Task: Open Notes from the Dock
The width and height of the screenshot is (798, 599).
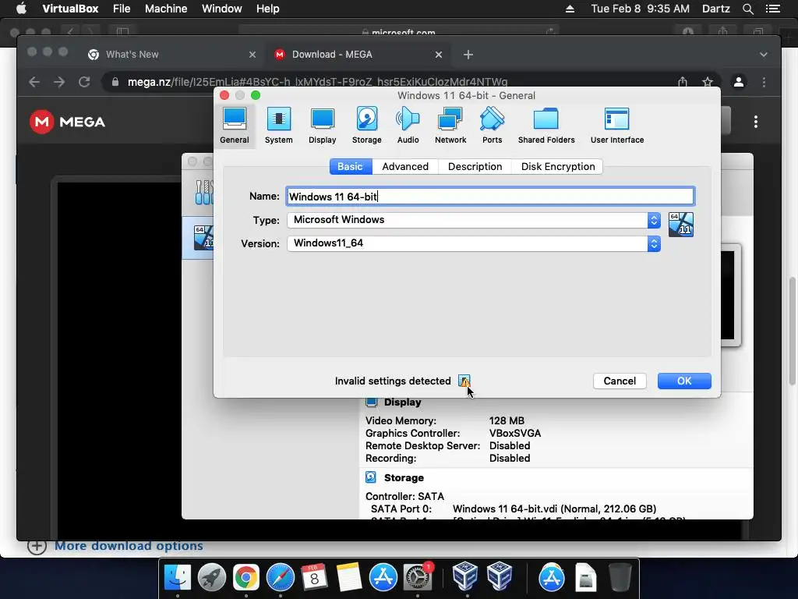Action: (x=349, y=577)
